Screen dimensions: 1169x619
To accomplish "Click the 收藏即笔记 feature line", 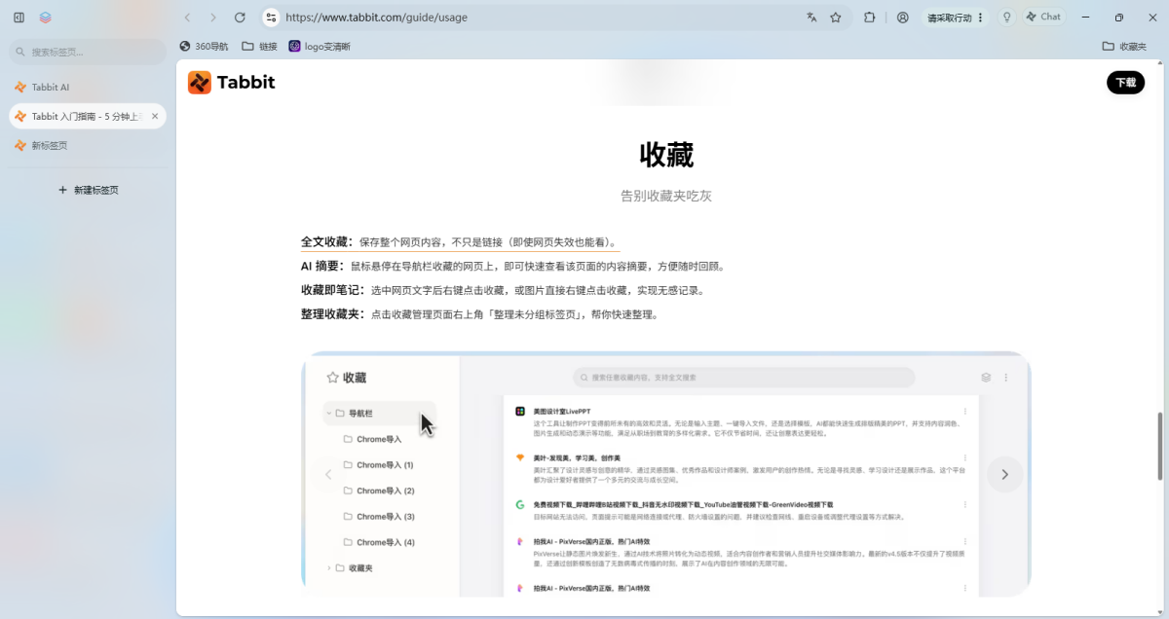I will pos(503,290).
